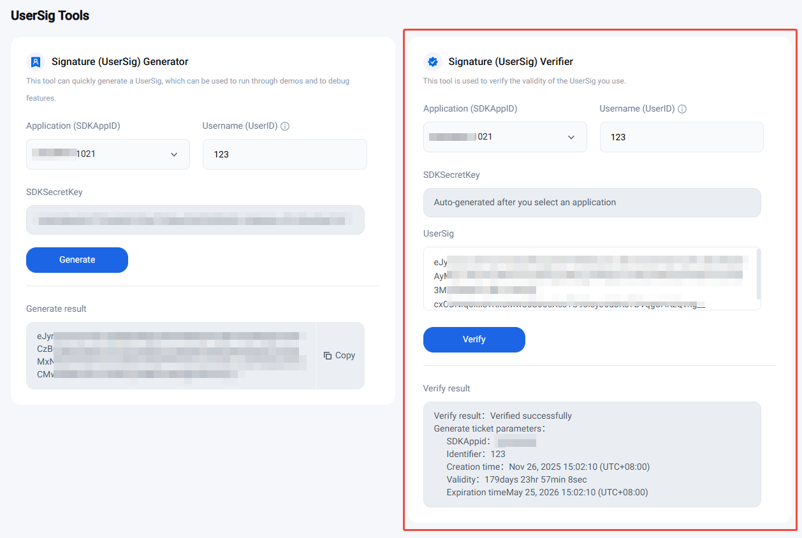Copy the generated UserSig result
The image size is (802, 538).
tap(340, 356)
